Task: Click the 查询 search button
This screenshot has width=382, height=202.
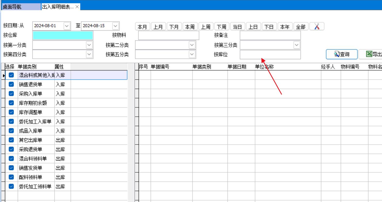Action: pos(342,54)
